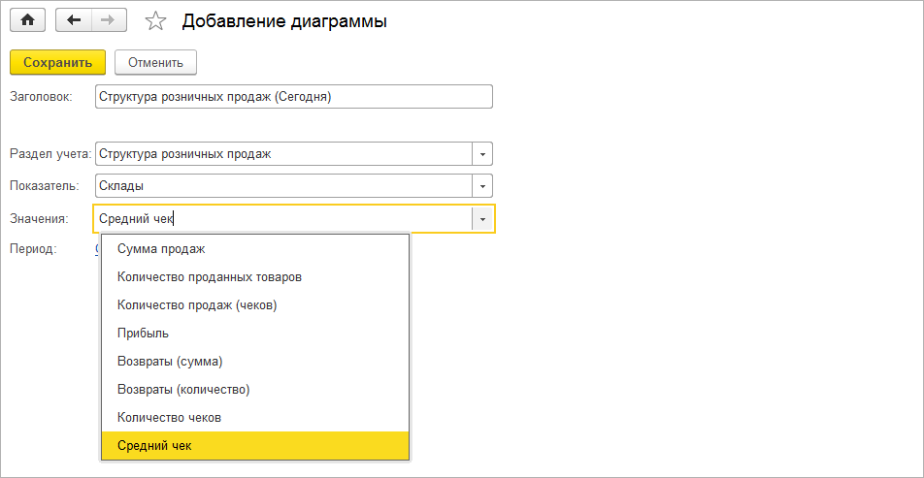Click the Заголовок text field
The height and width of the screenshot is (478, 924).
[x=294, y=97]
